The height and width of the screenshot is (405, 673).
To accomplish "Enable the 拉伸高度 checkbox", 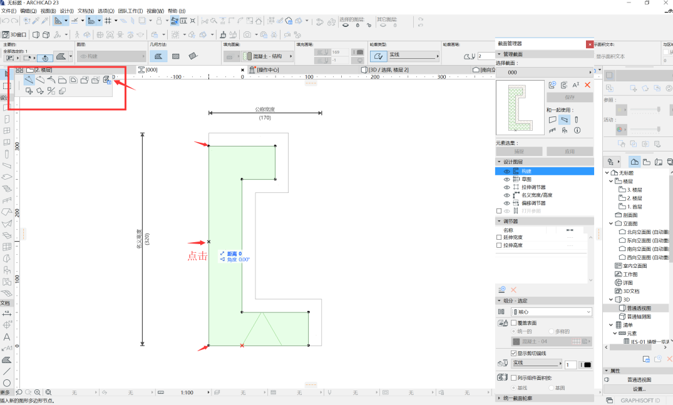I will pyautogui.click(x=499, y=245).
